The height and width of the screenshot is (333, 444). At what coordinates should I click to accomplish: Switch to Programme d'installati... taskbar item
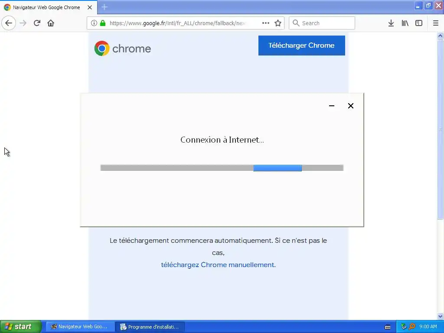(x=150, y=327)
